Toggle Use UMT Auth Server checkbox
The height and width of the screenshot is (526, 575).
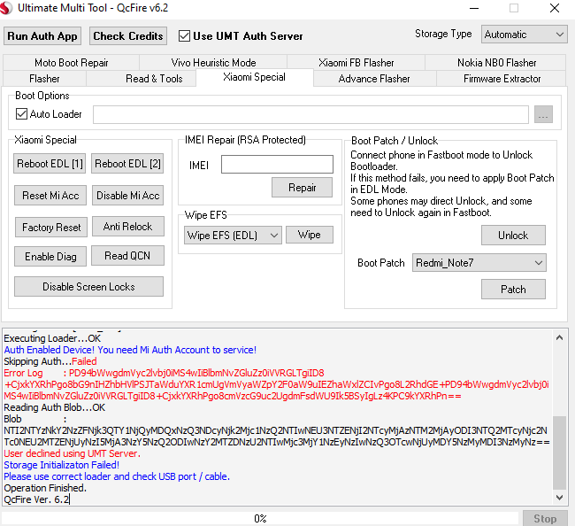pyautogui.click(x=184, y=36)
